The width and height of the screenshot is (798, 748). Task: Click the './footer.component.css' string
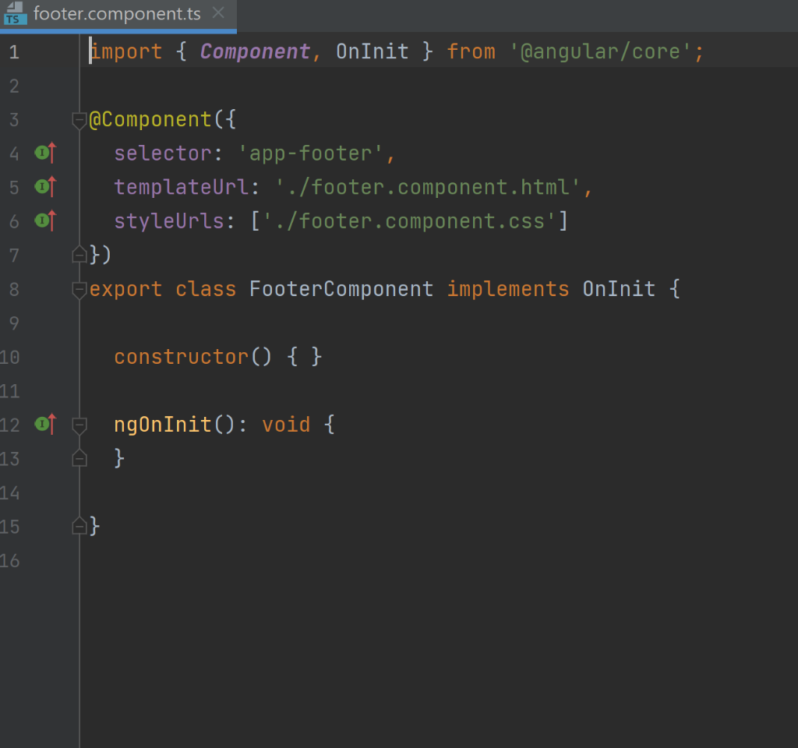coord(409,221)
